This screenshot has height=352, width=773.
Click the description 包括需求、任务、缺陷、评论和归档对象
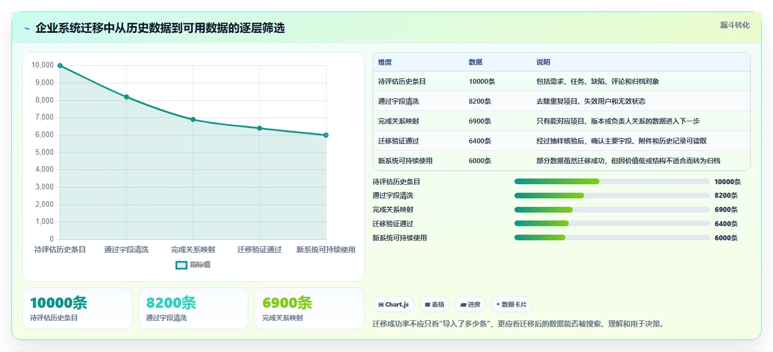tap(598, 82)
